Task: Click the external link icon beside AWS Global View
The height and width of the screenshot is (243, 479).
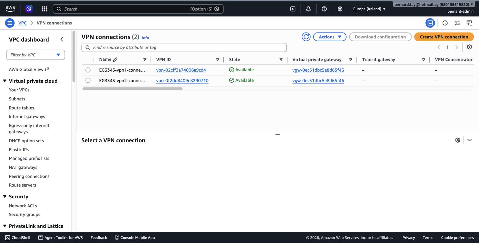Action: pos(47,69)
